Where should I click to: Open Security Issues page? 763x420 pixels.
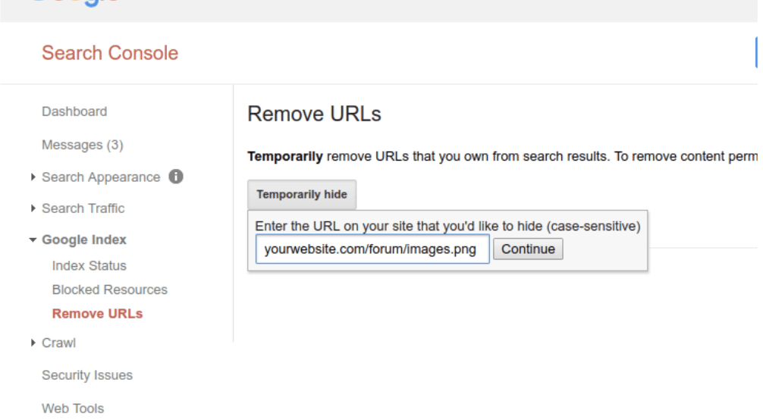87,375
